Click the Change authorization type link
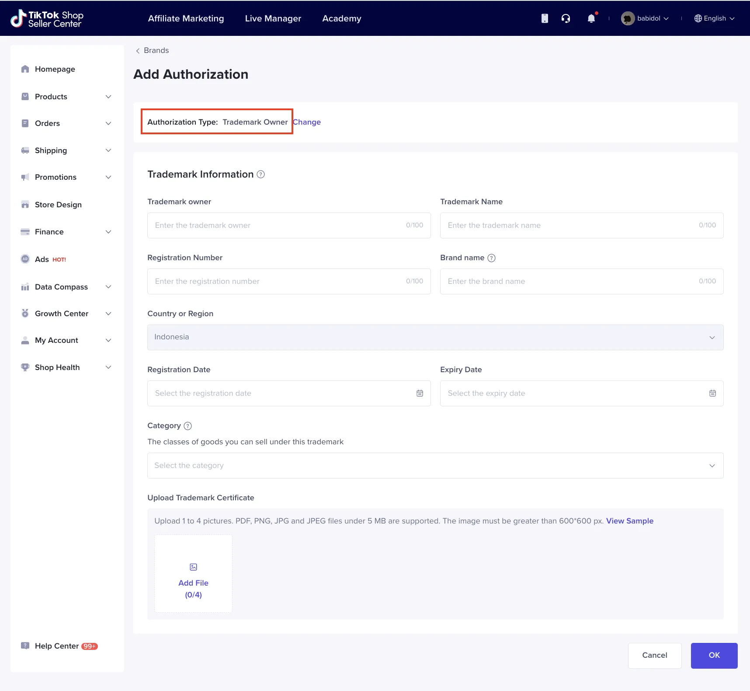This screenshot has height=691, width=750. point(307,122)
